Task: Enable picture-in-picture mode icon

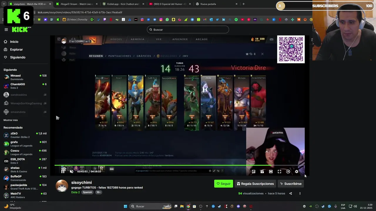Action: (254, 172)
